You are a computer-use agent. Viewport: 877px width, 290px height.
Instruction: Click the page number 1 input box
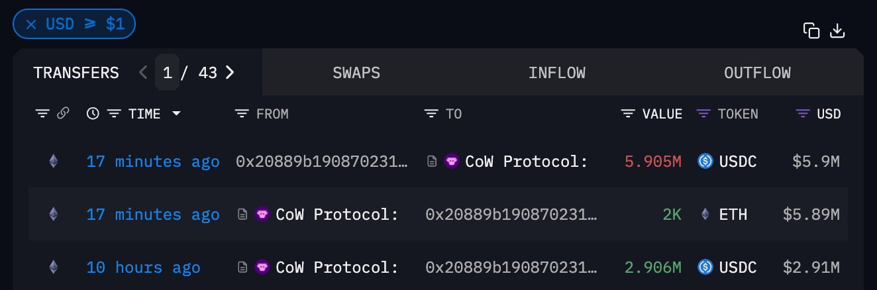pyautogui.click(x=167, y=72)
